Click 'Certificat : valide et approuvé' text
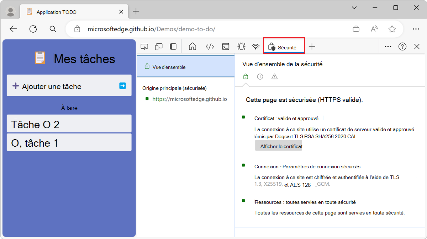The height and width of the screenshot is (239, 427). point(286,118)
